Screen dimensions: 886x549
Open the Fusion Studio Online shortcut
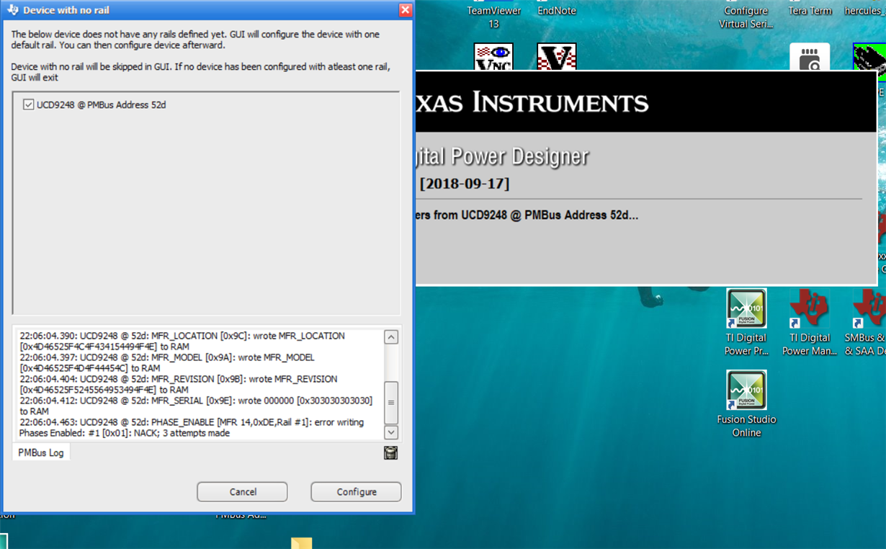[746, 404]
